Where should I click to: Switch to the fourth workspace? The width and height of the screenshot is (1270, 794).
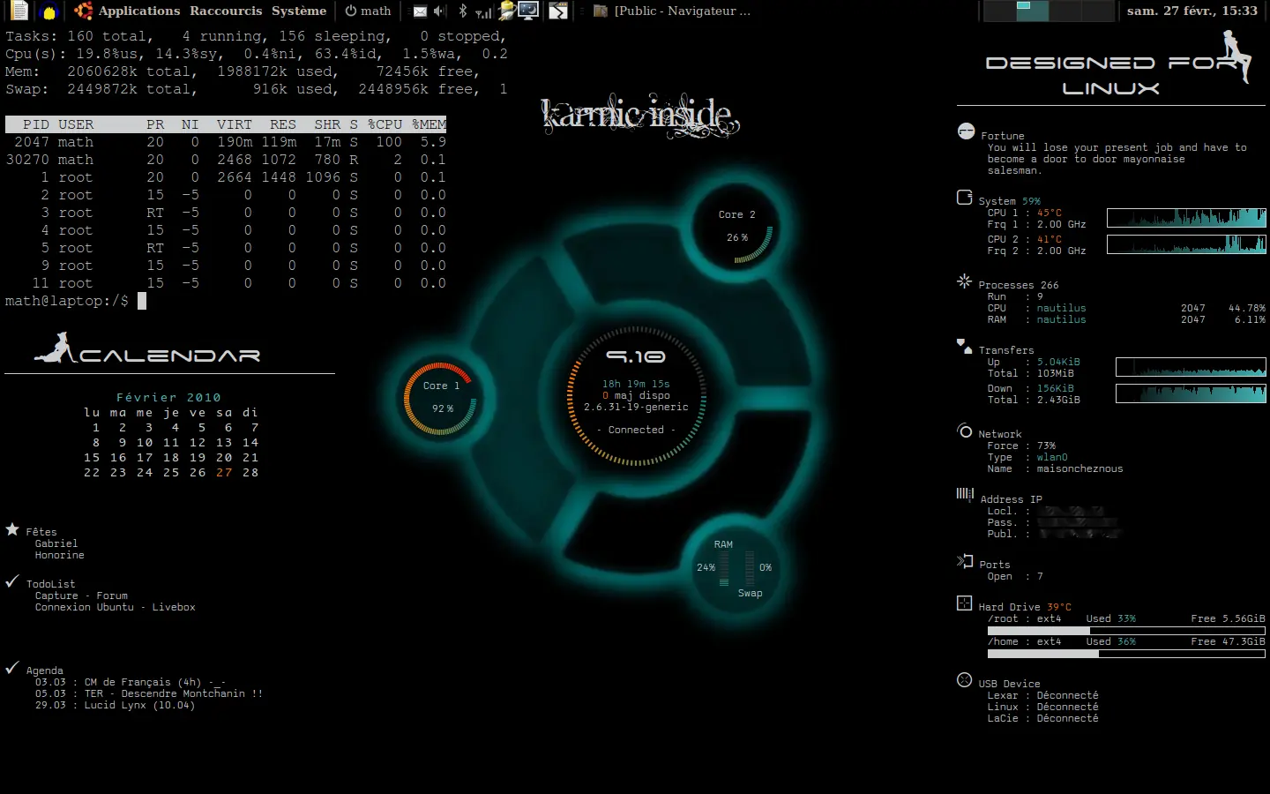(x=1098, y=11)
